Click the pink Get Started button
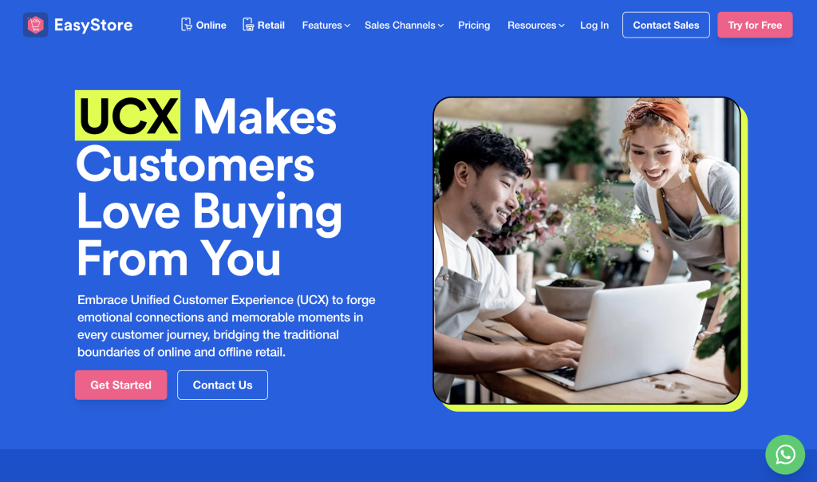Image resolution: width=817 pixels, height=482 pixels. pyautogui.click(x=121, y=385)
